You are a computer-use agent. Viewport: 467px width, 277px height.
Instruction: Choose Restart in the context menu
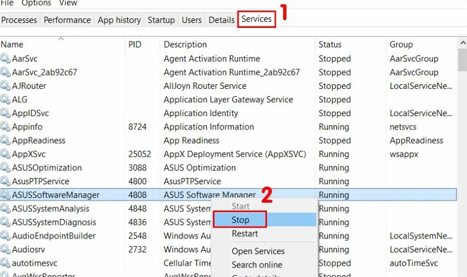coord(245,233)
